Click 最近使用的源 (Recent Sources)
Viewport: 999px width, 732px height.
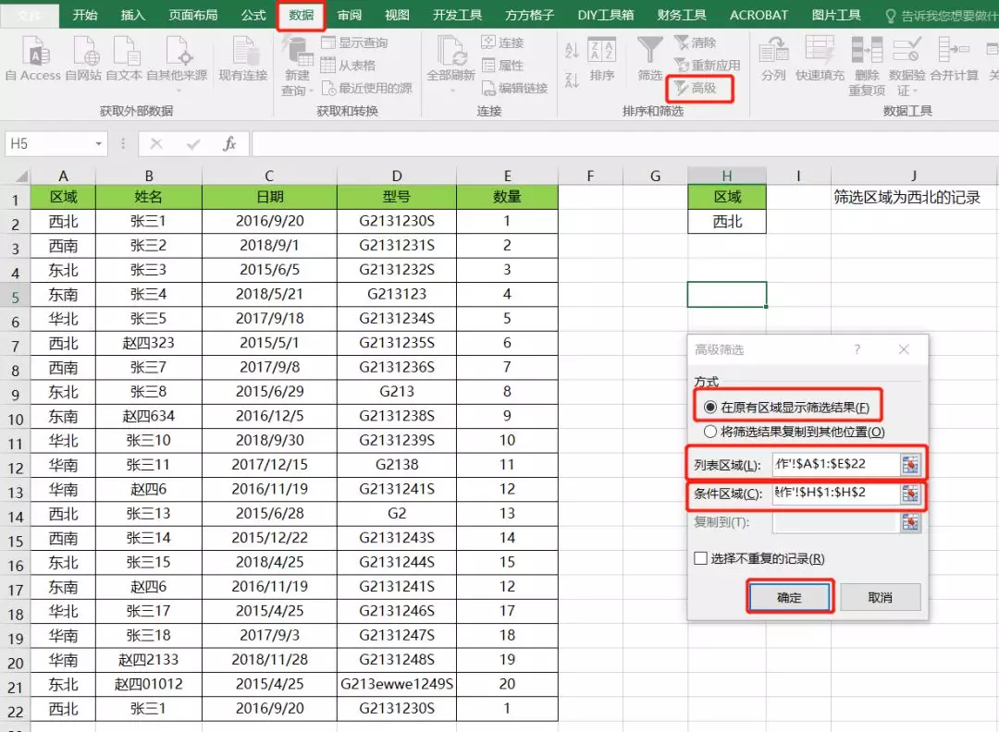click(x=367, y=88)
